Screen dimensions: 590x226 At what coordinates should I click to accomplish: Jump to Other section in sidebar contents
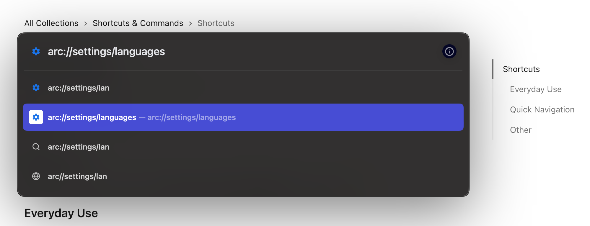coord(521,130)
